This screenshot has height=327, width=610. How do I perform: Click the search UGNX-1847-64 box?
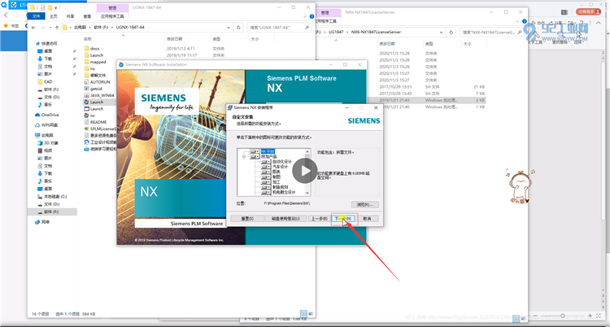[278, 28]
